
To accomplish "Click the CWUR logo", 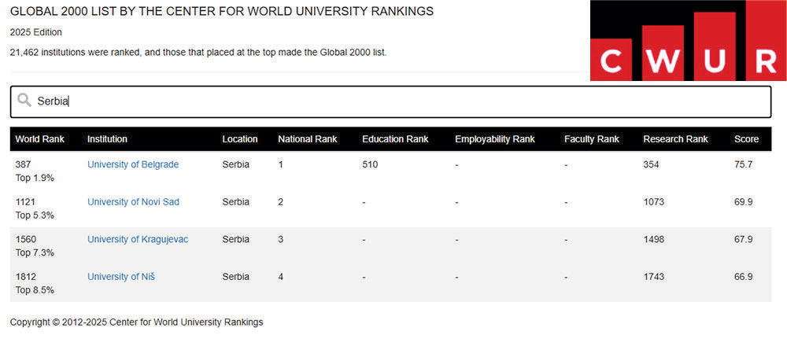I will pos(688,41).
